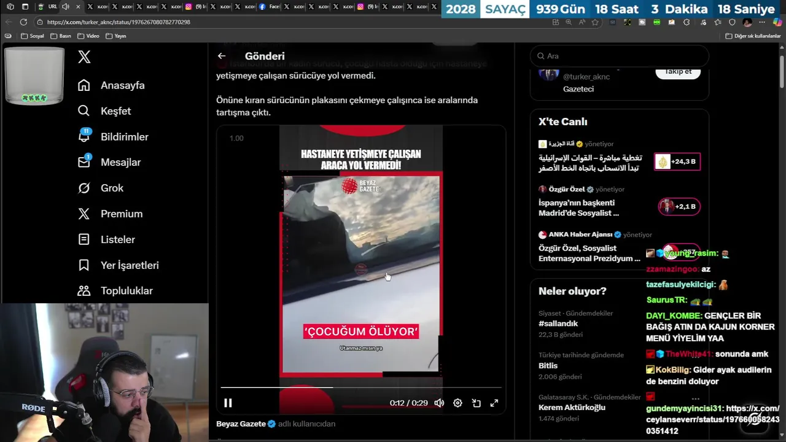The image size is (786, 442).
Task: Add page to favorites star icon
Action: [x=595, y=22]
